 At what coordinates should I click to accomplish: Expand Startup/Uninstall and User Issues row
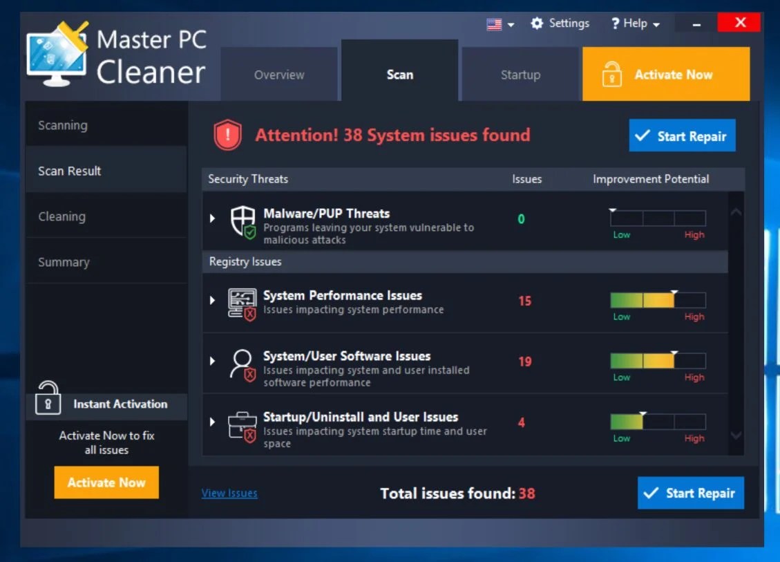pos(212,422)
